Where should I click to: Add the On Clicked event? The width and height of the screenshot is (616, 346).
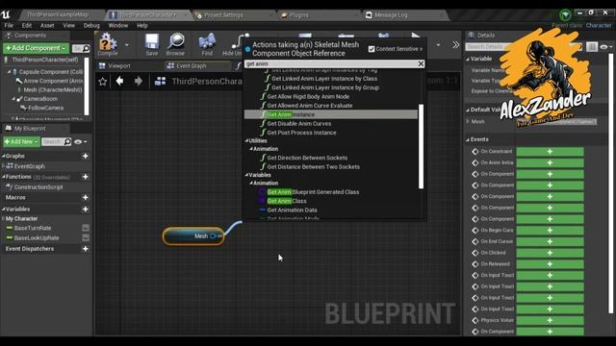550,253
